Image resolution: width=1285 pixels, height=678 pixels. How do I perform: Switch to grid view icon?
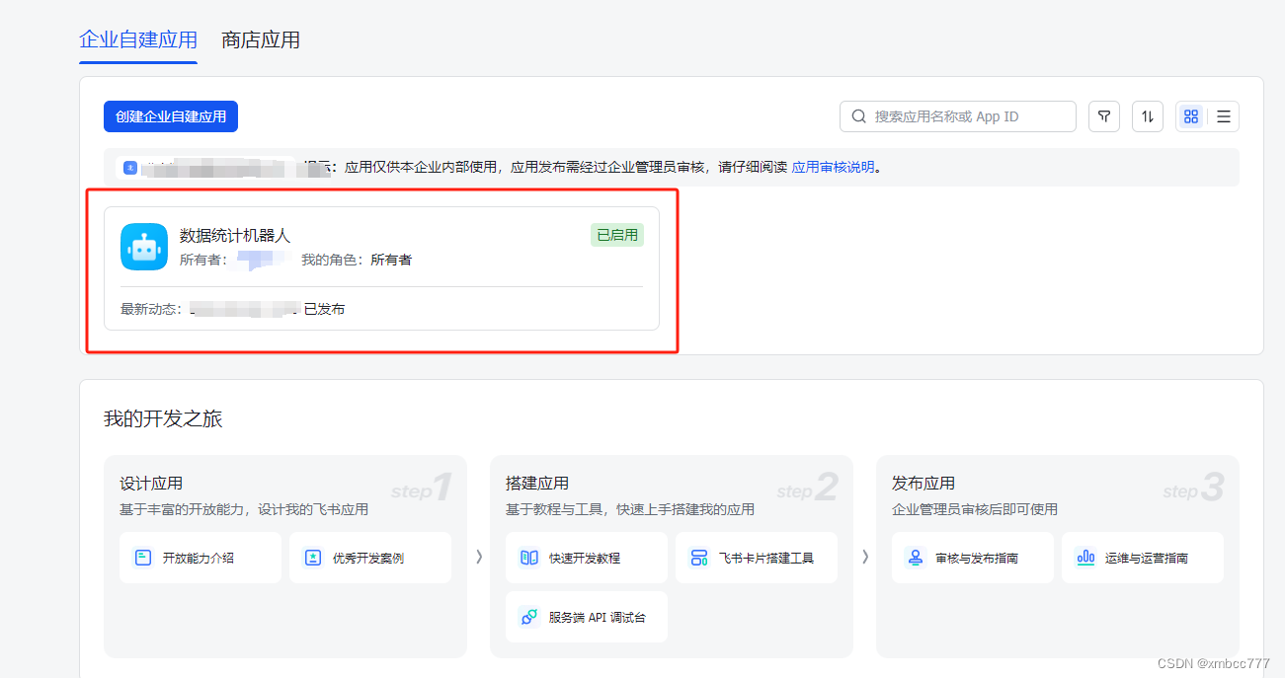click(1190, 115)
